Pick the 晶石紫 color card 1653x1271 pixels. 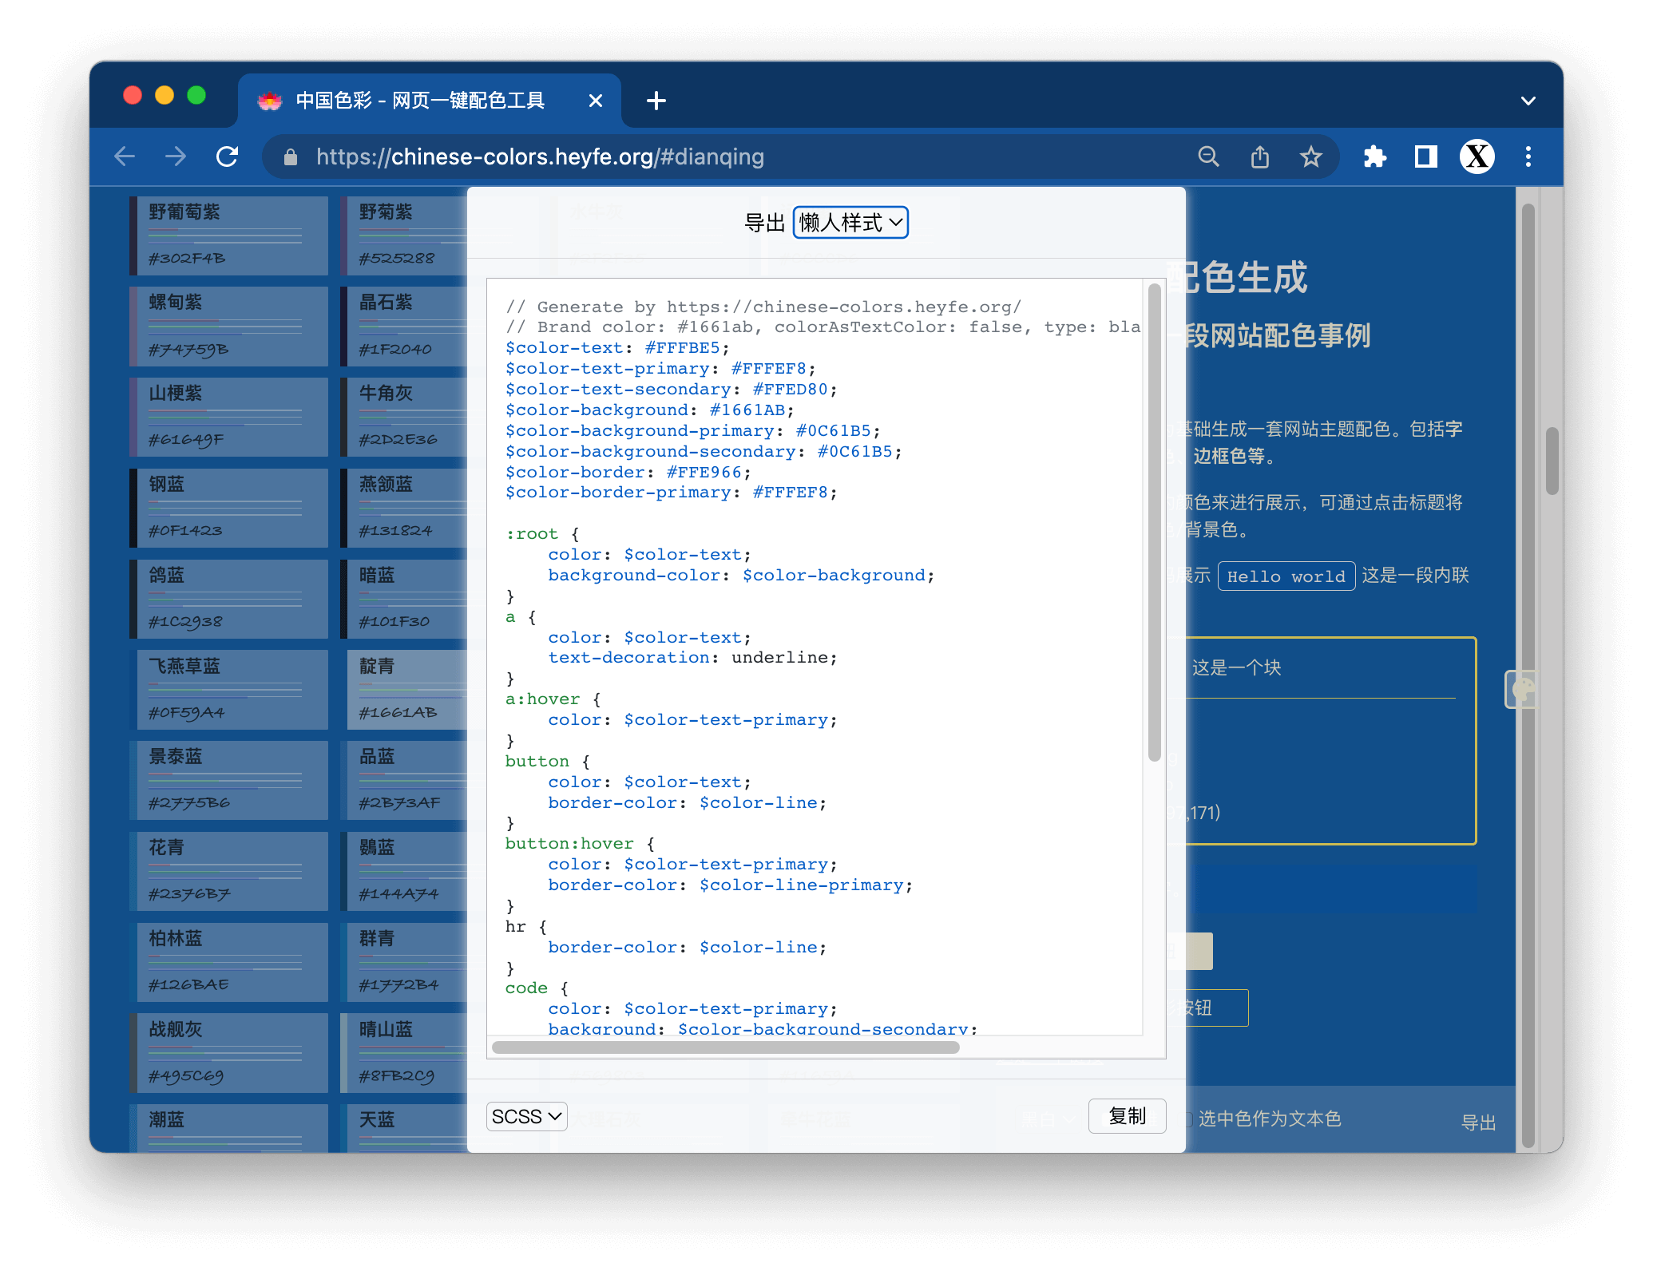tap(405, 327)
